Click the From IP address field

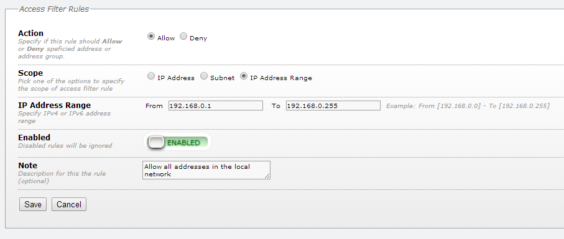click(x=216, y=106)
